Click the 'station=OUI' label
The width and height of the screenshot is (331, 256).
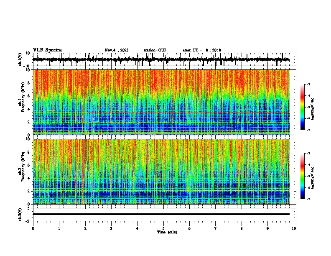[x=155, y=50]
